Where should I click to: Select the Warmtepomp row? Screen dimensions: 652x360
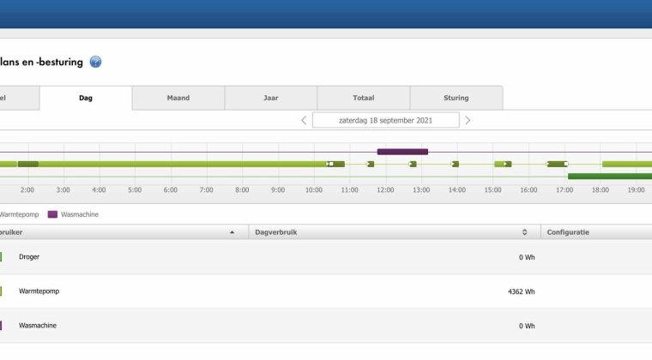(x=257, y=291)
